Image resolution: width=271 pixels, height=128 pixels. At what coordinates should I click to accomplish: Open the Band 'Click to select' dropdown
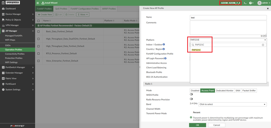(233, 104)
